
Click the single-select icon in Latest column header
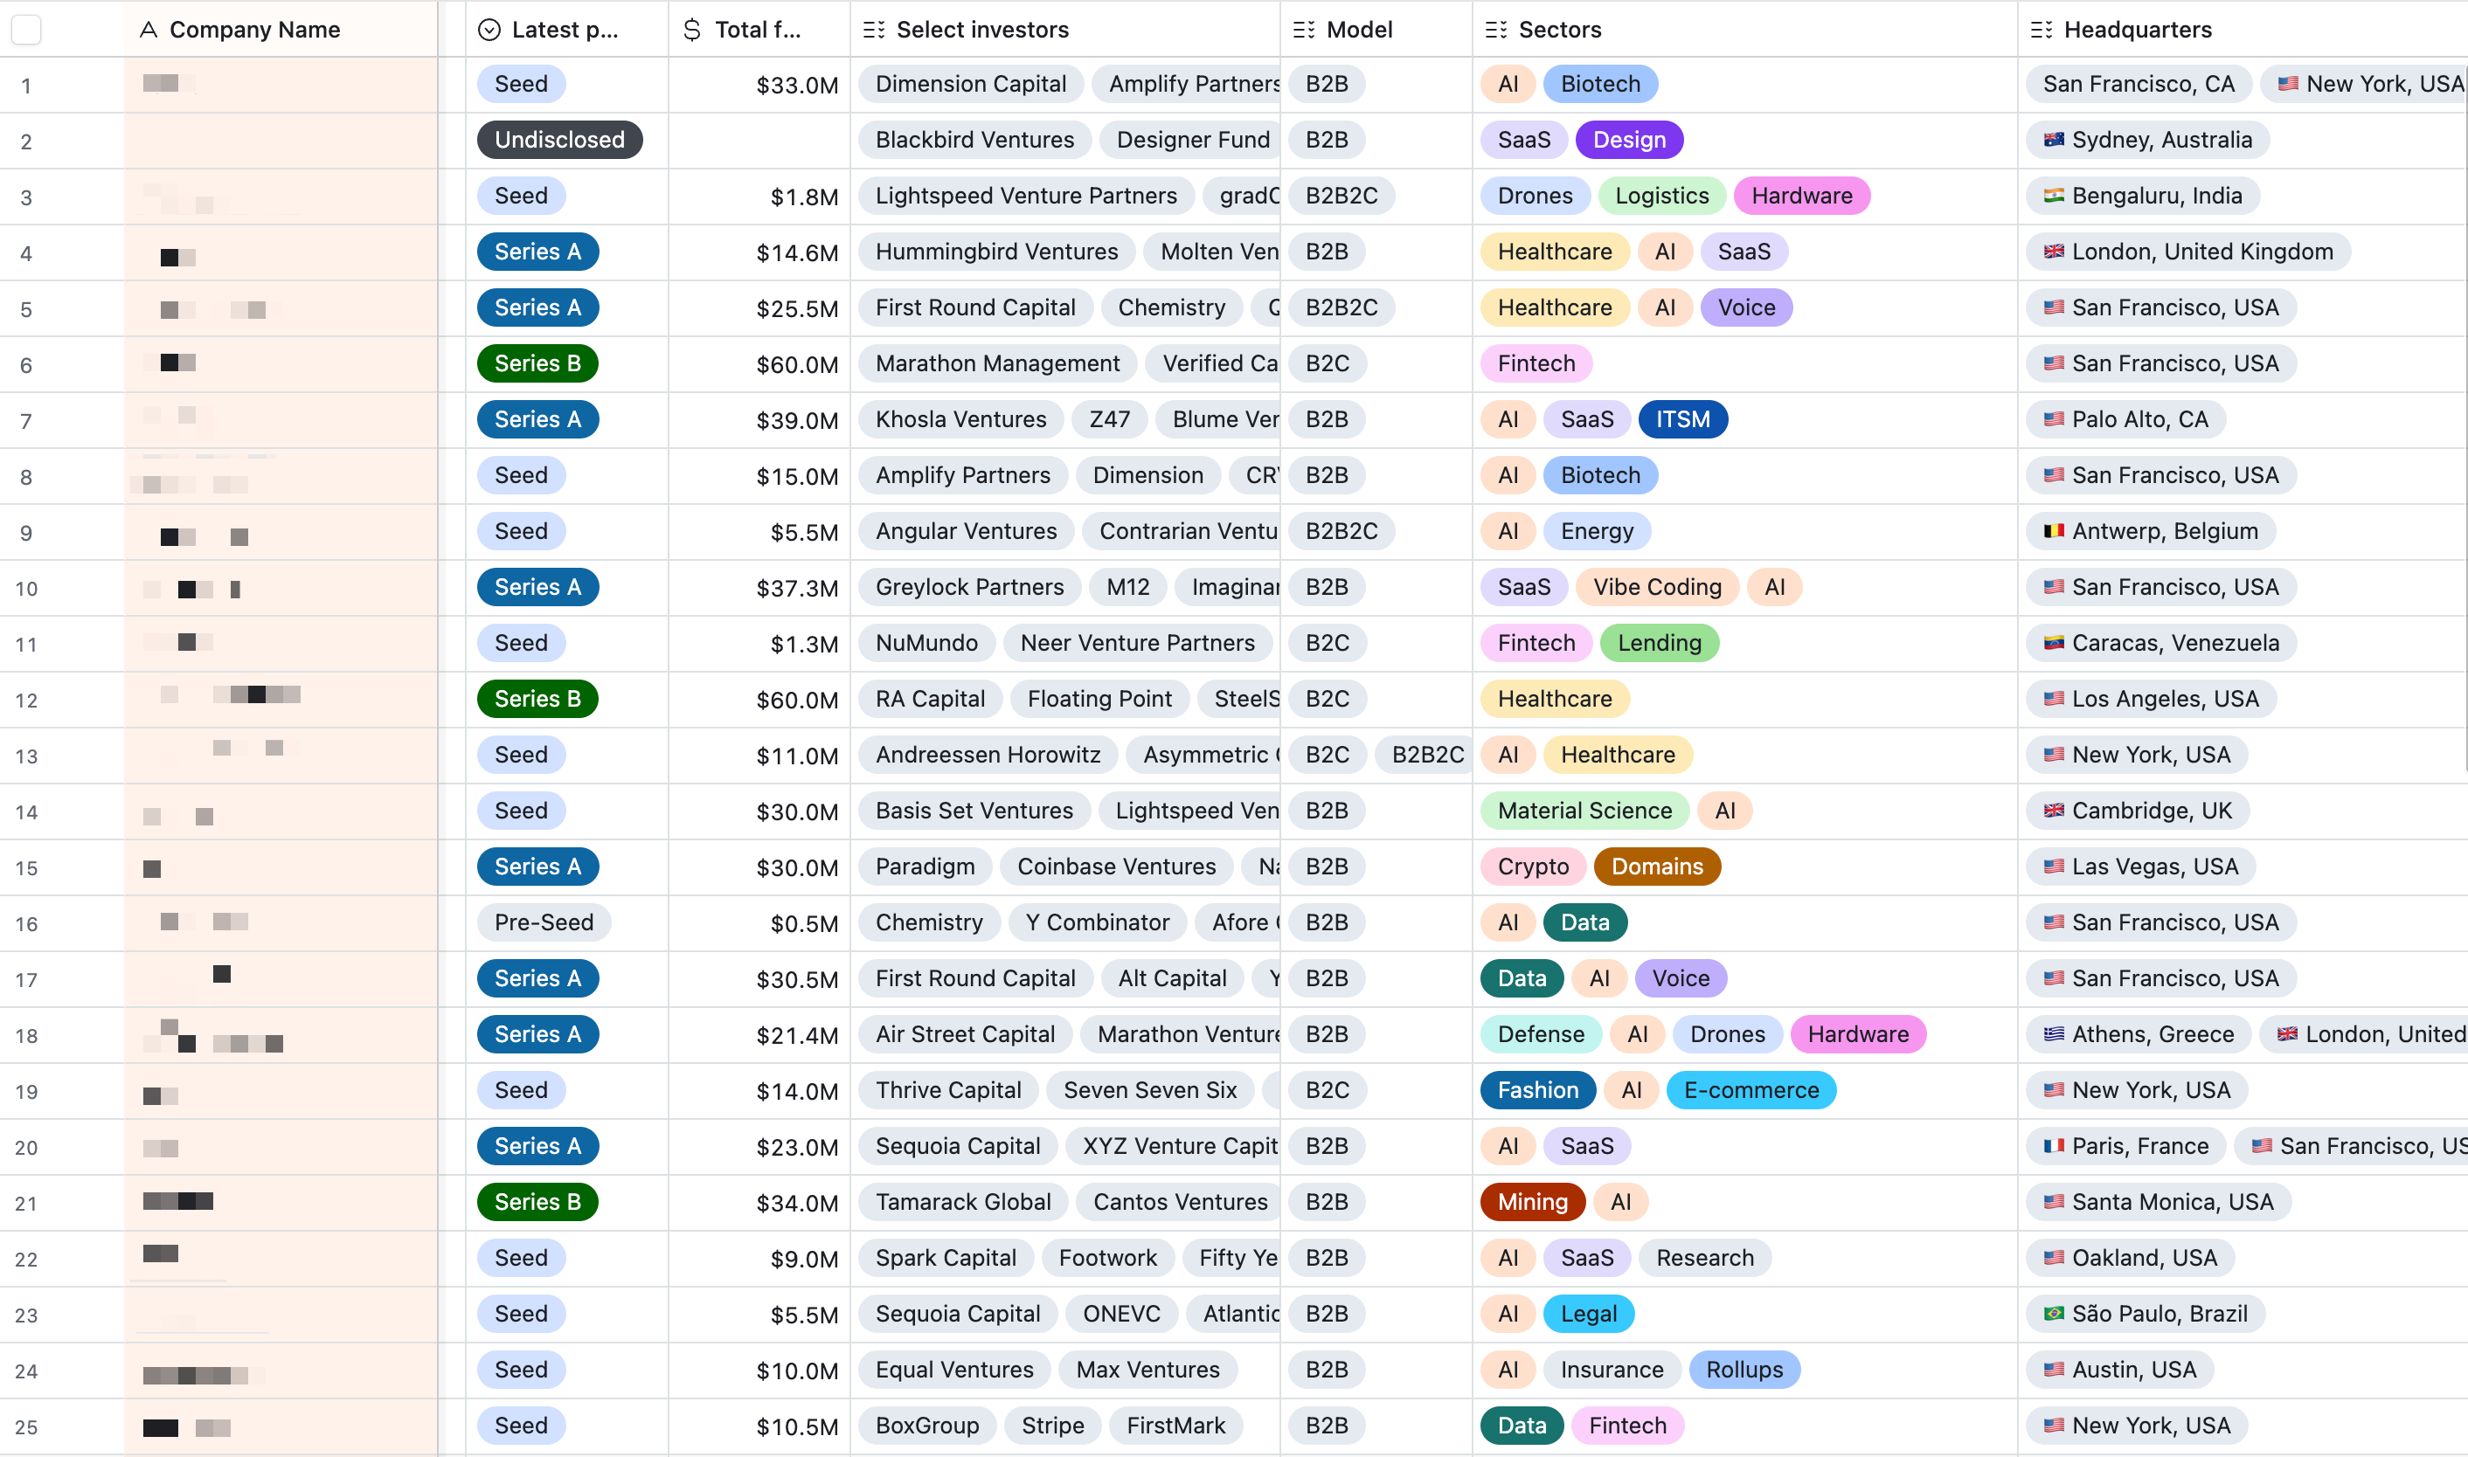489,30
